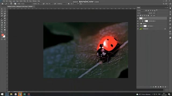Viewport: 172px width, 96px height.
Task: Switch to the Layers panel tab
Action: [x=139, y=7]
